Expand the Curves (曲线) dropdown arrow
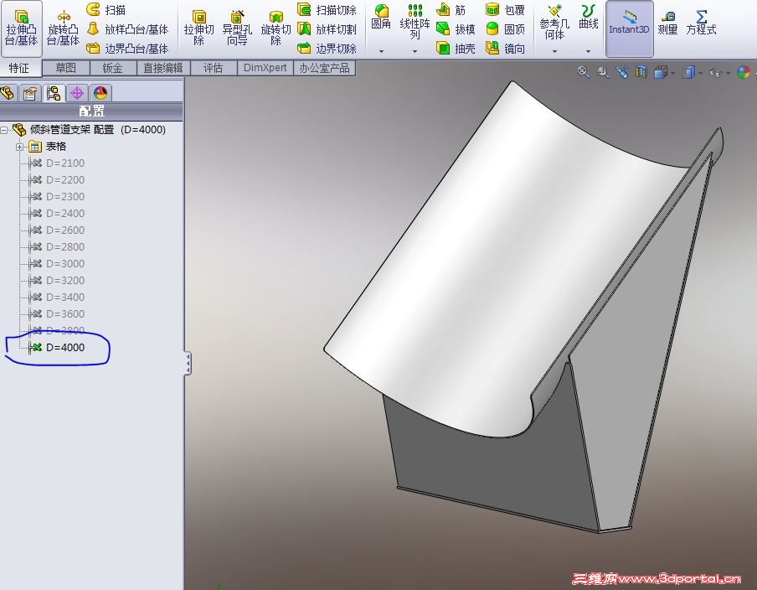This screenshot has height=590, width=757. (x=588, y=51)
